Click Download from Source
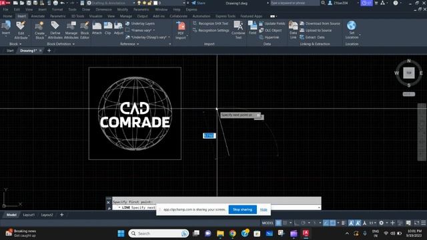The height and width of the screenshot is (240, 427). [x=320, y=24]
